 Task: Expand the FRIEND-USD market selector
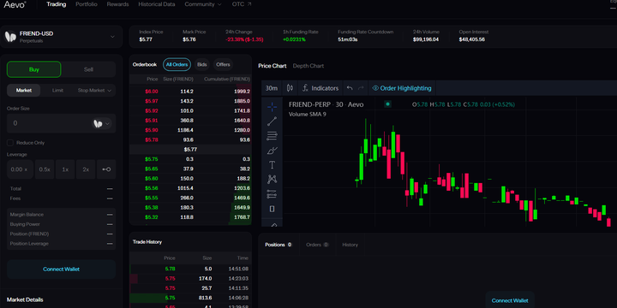point(112,37)
